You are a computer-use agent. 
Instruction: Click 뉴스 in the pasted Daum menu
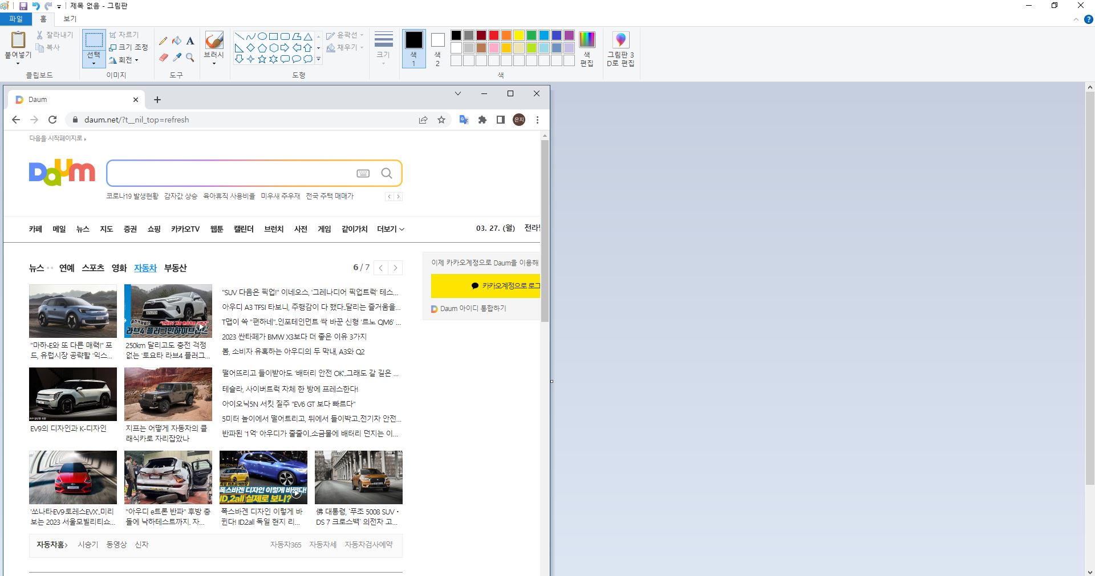coord(83,229)
